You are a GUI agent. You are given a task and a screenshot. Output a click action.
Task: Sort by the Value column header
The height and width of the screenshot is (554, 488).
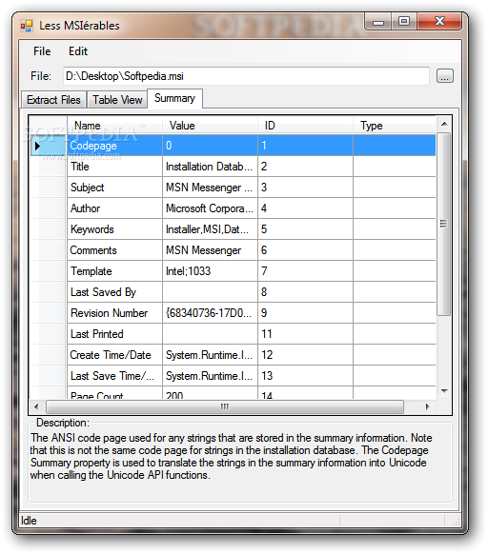coord(211,126)
